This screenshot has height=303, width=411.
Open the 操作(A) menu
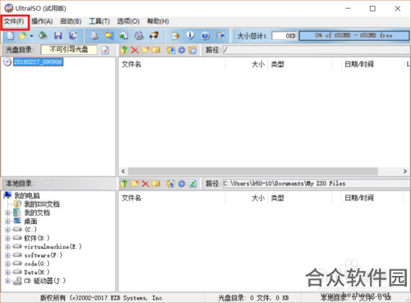point(42,21)
